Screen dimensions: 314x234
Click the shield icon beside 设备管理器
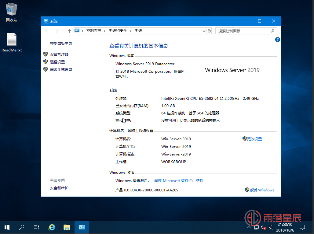(x=46, y=54)
